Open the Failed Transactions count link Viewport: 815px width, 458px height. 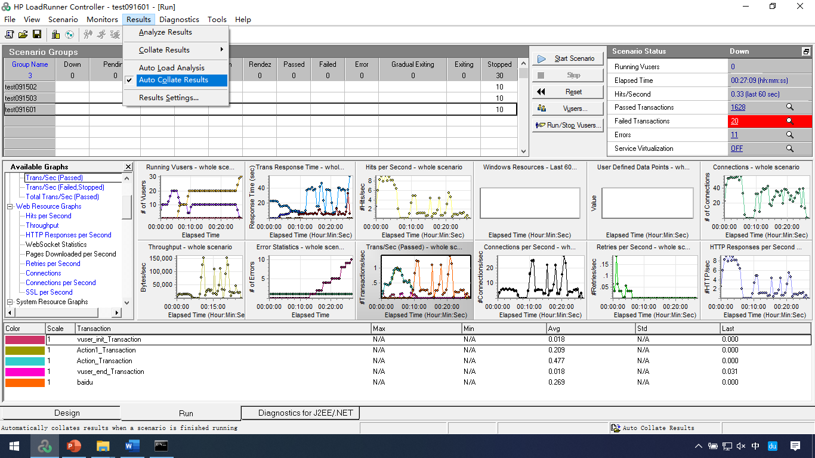[x=734, y=121]
